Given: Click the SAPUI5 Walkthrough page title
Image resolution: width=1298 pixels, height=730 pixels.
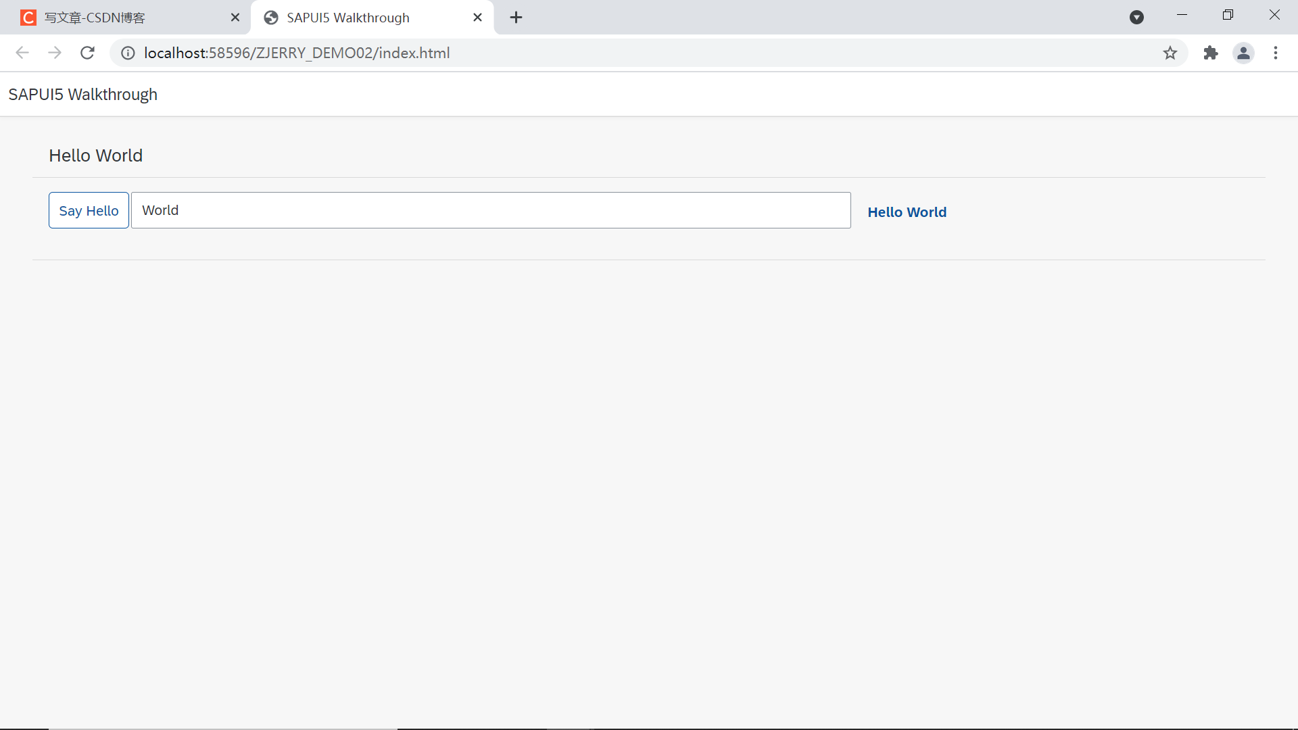Looking at the screenshot, I should click(x=82, y=95).
